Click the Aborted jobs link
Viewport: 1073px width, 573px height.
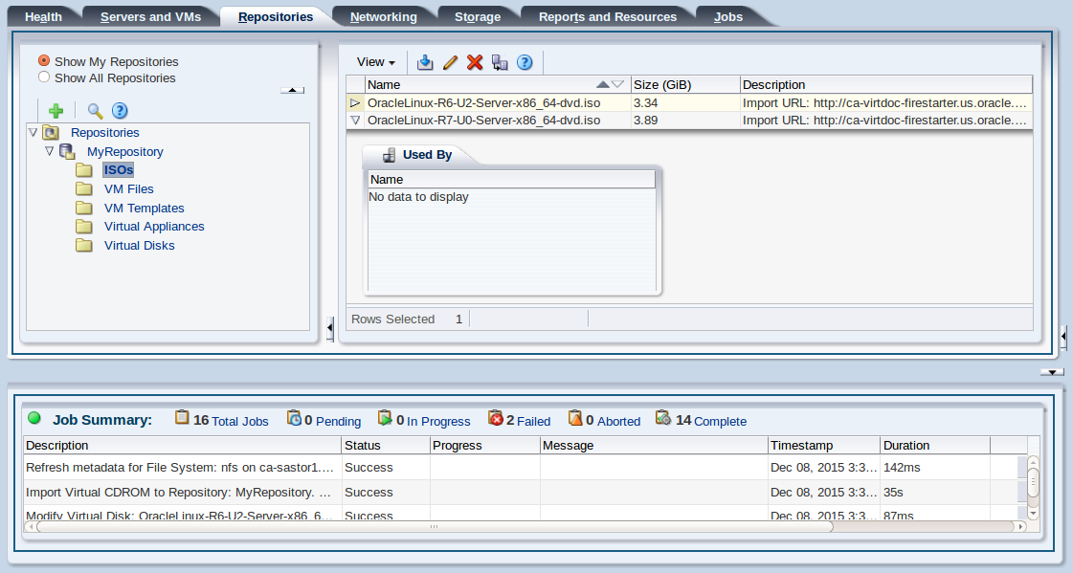point(618,421)
